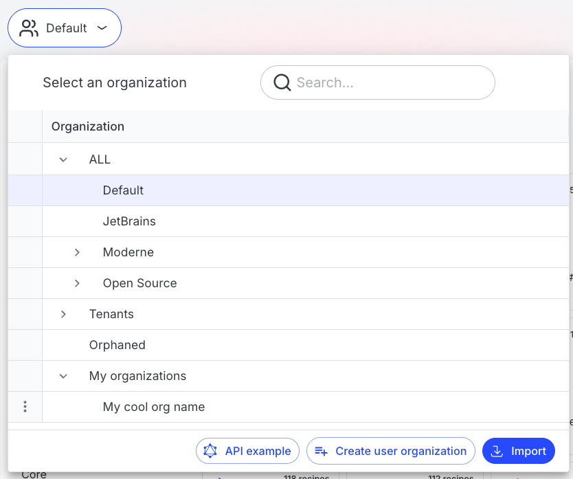The height and width of the screenshot is (479, 573).
Task: Click the GraphQL icon on API example
Action: (210, 452)
